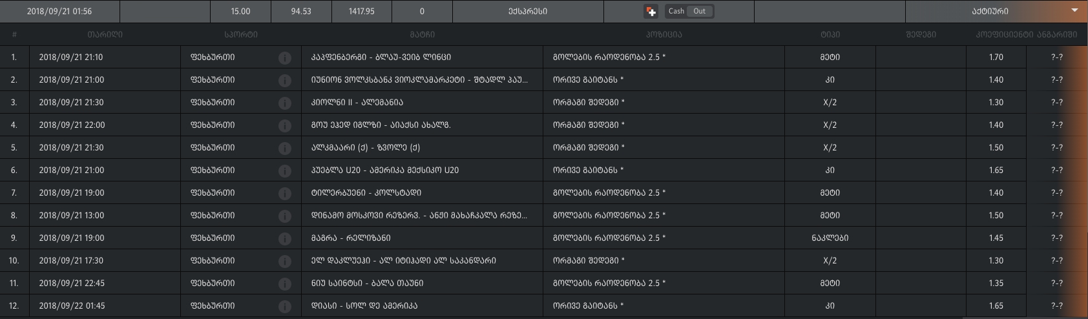Click the თარიღი column header
The width and height of the screenshot is (1088, 319).
(105, 34)
